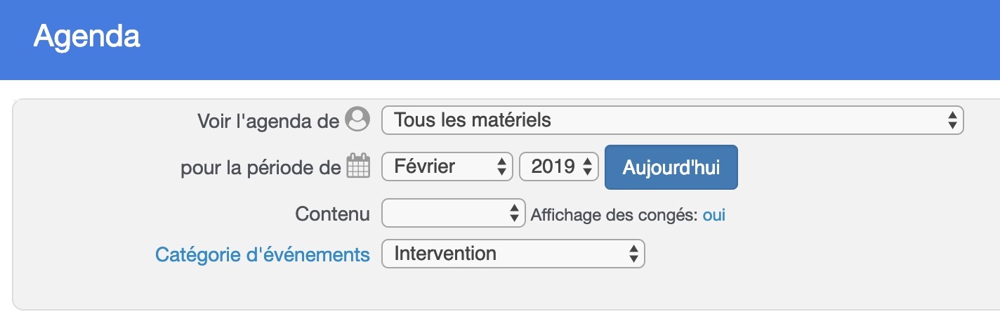Open the Intervention category dropdown

[x=513, y=254]
